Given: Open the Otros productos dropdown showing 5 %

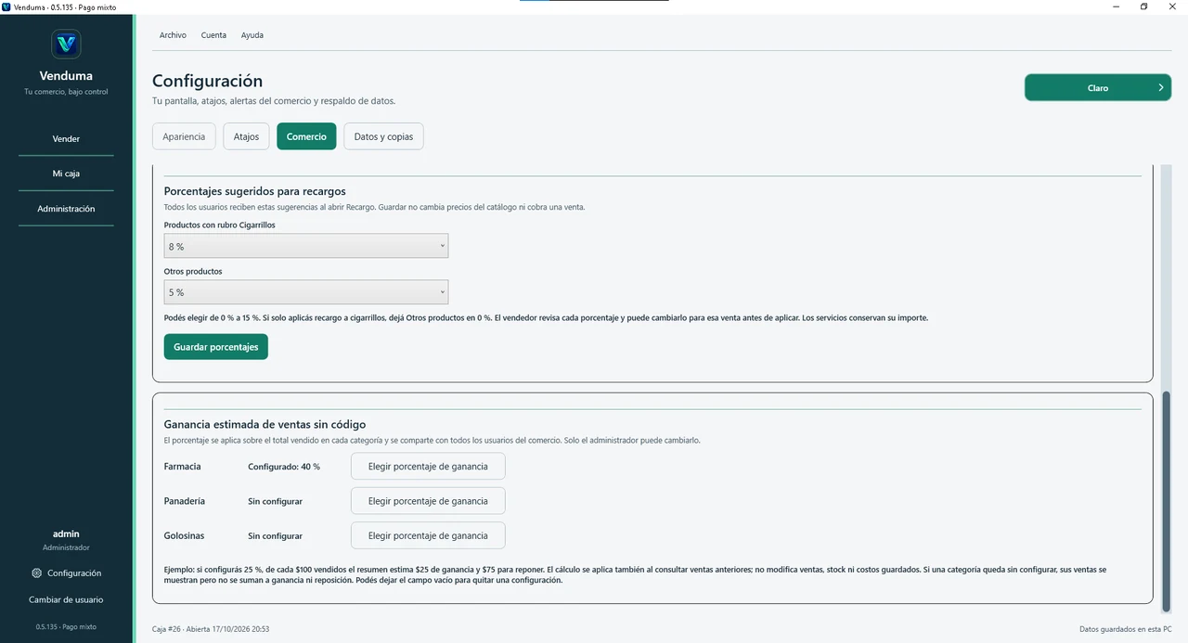Looking at the screenshot, I should pyautogui.click(x=305, y=292).
